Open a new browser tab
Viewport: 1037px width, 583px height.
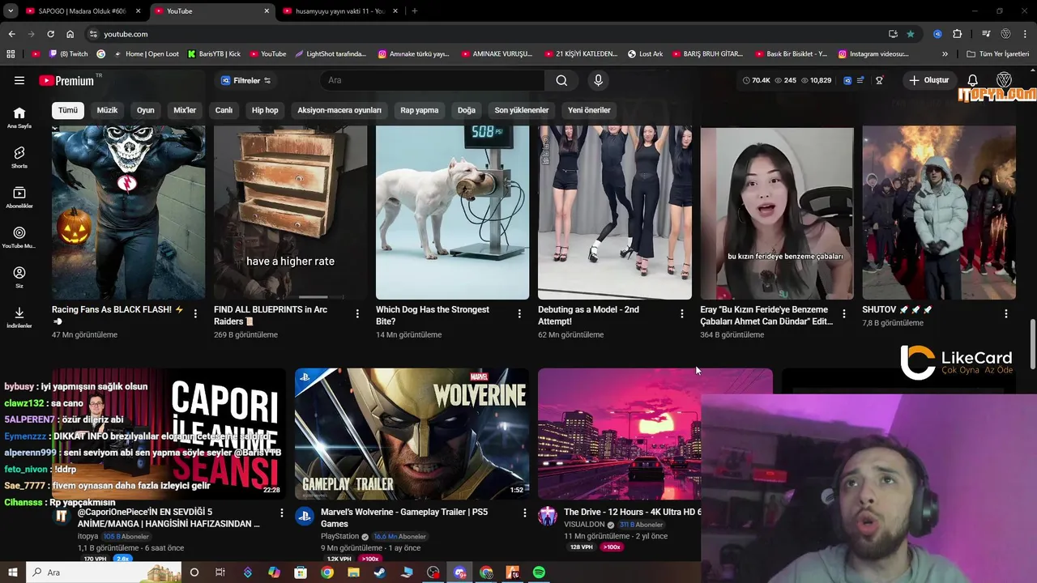tap(414, 11)
